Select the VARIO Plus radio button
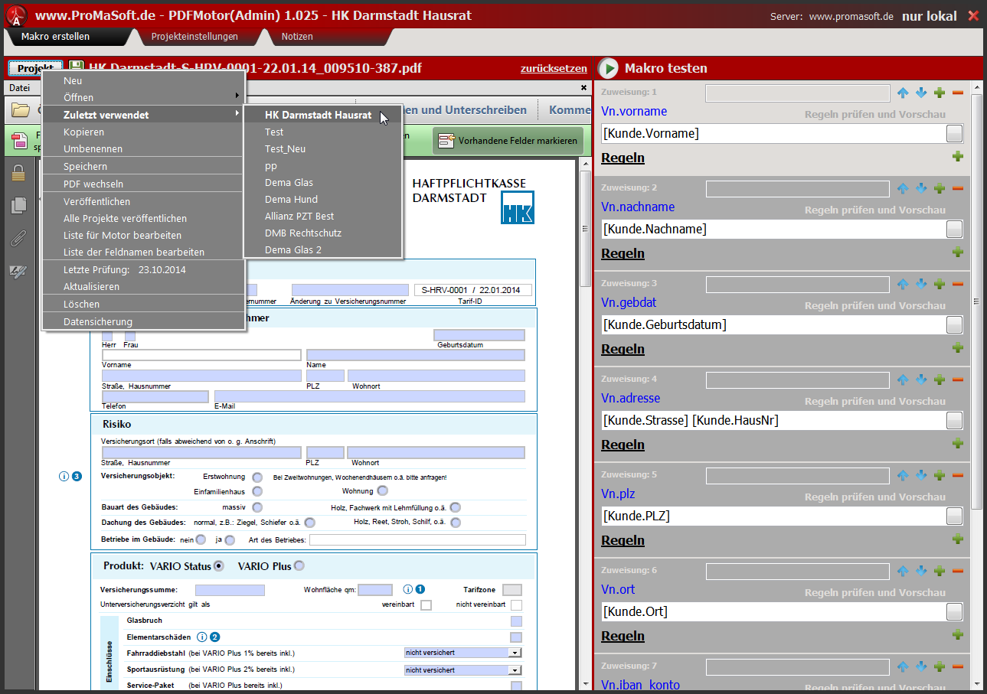This screenshot has height=694, width=987. pos(299,566)
